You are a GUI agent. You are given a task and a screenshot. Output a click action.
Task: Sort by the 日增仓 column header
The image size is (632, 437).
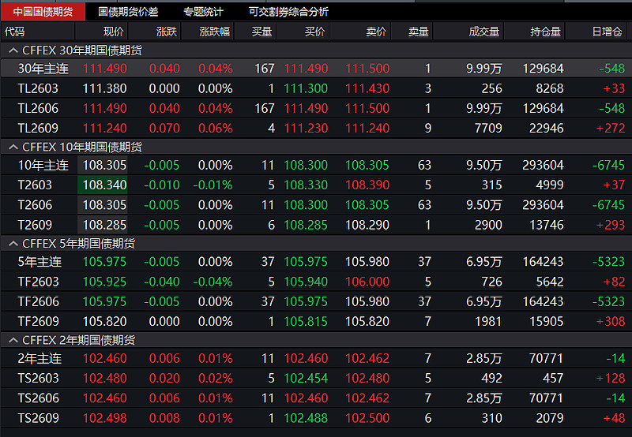point(596,32)
